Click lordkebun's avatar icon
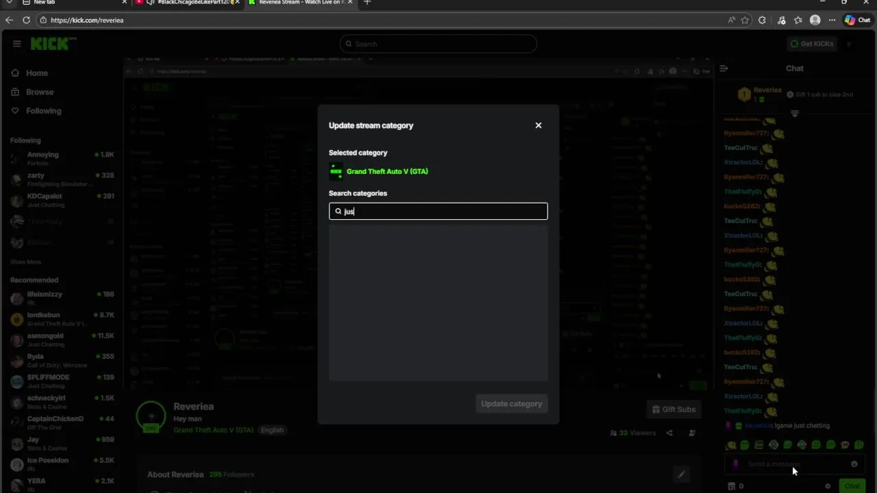 (x=16, y=320)
